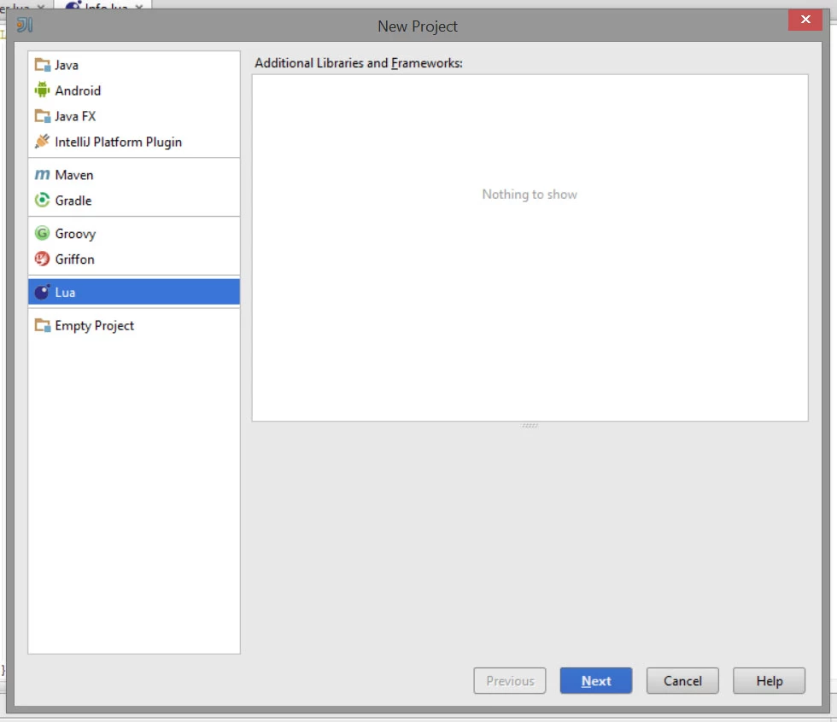Select the Maven label
This screenshot has height=722, width=837.
point(74,175)
